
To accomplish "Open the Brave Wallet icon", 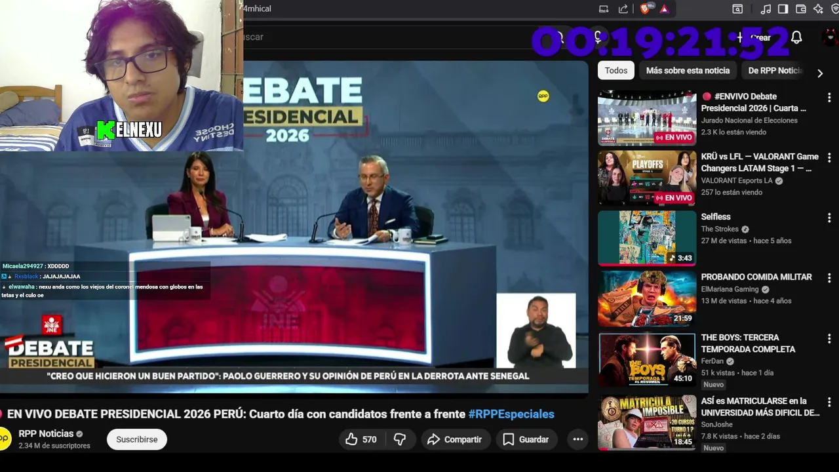I will click(800, 9).
